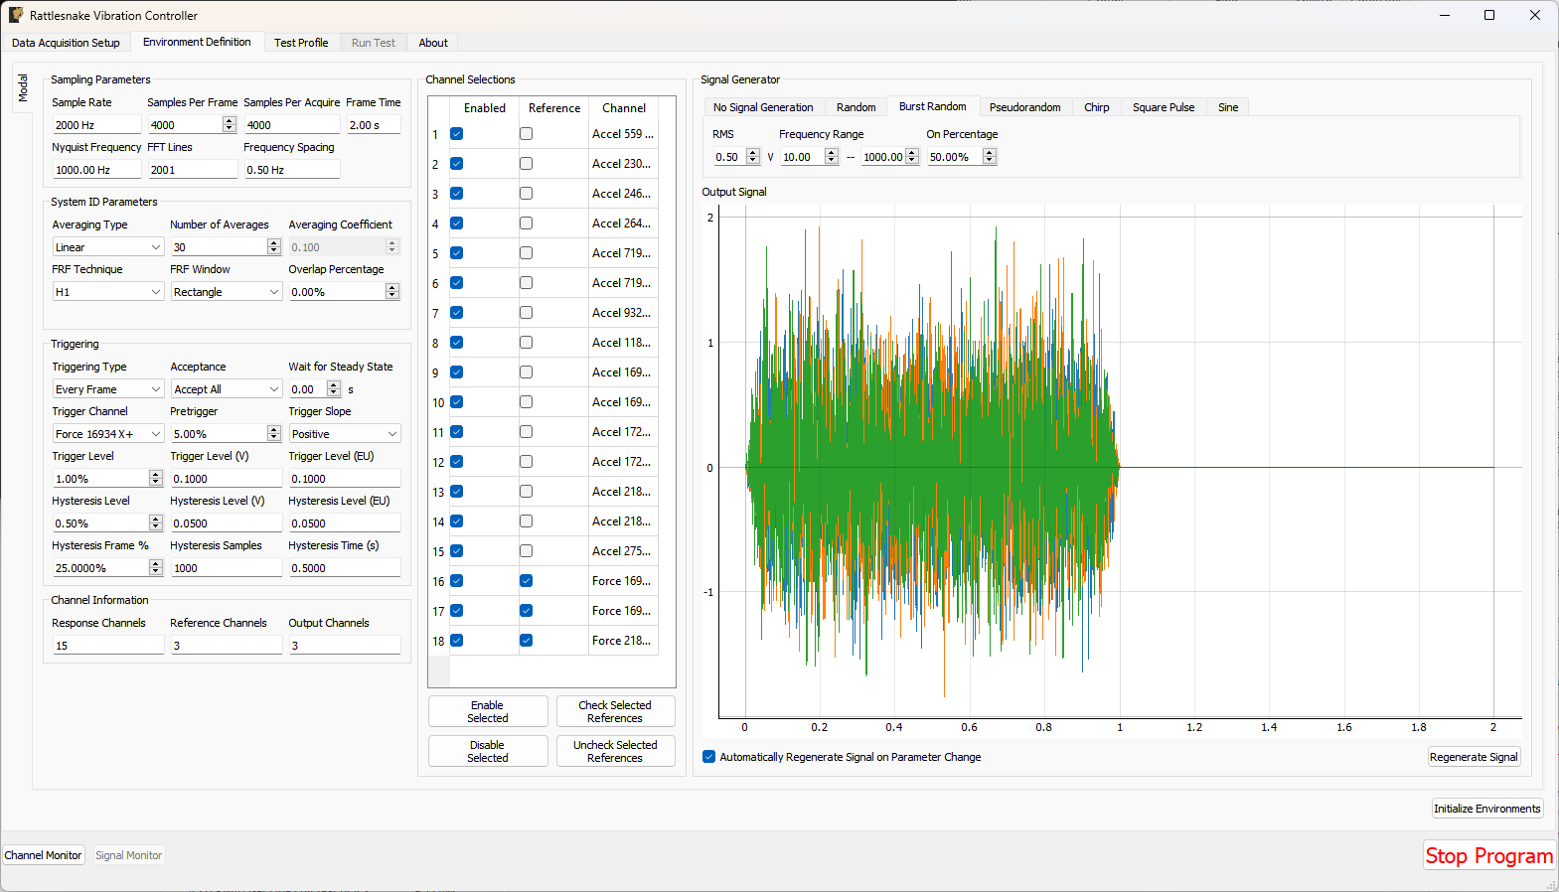Increase the On Percentage spinner
The image size is (1559, 892).
tap(989, 153)
